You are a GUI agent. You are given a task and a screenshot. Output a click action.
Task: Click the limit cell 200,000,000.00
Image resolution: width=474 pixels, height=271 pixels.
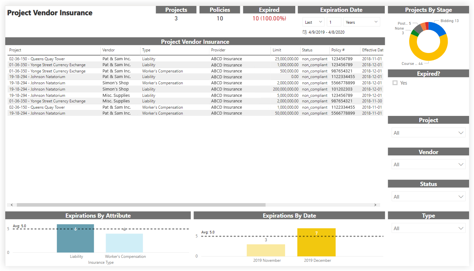click(286, 89)
